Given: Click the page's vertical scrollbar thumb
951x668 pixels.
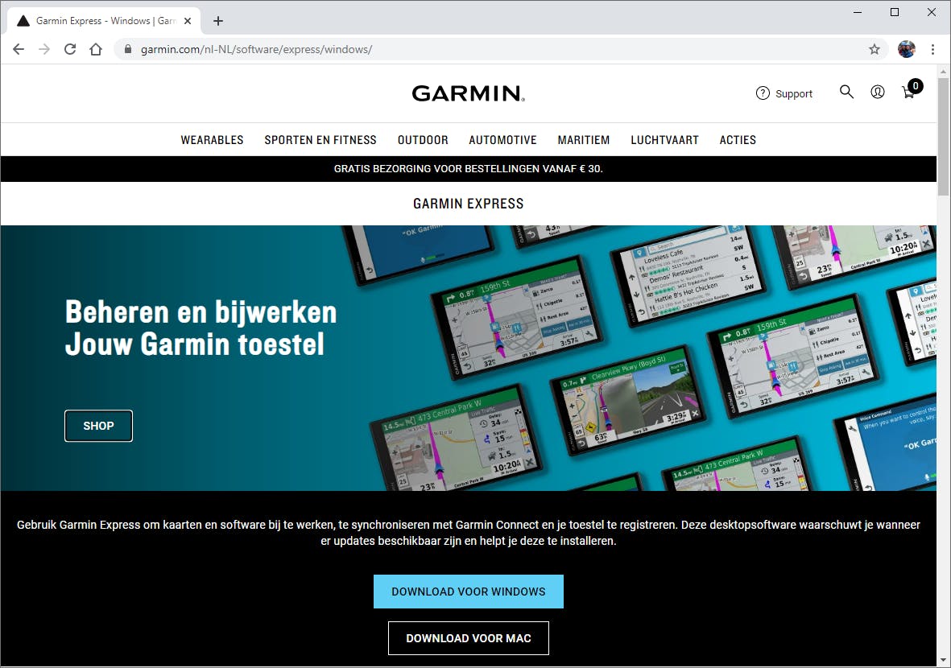Looking at the screenshot, I should click(943, 136).
